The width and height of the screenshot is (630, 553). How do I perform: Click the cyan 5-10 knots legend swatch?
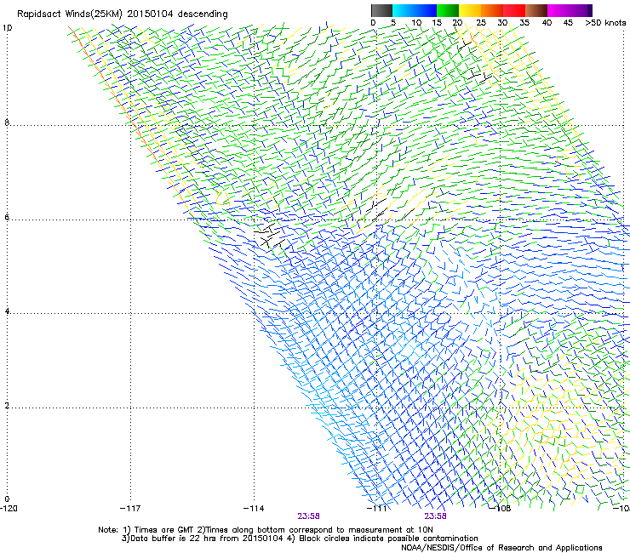point(404,10)
